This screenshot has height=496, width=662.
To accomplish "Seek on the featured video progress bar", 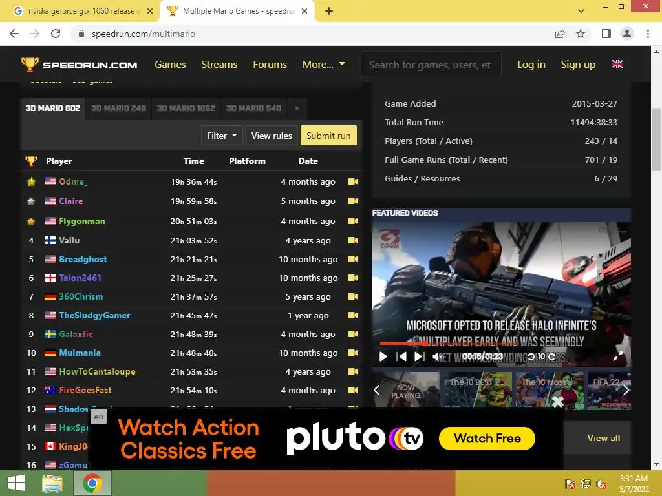I will coord(500,344).
